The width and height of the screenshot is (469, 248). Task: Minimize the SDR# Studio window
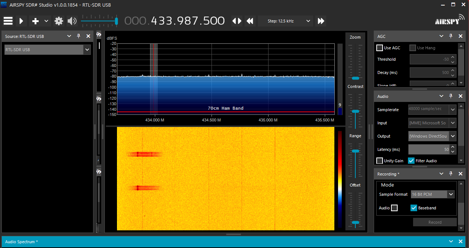click(443, 5)
